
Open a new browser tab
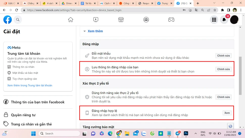click(198, 3)
